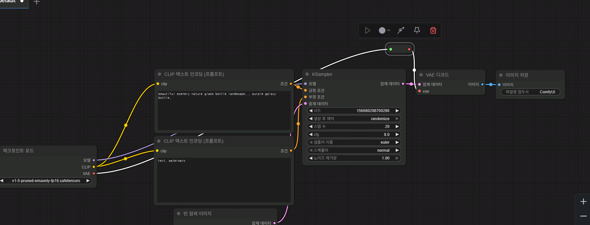Collapse the KSampler node using its title dot
The height and width of the screenshot is (225, 590).
307,74
